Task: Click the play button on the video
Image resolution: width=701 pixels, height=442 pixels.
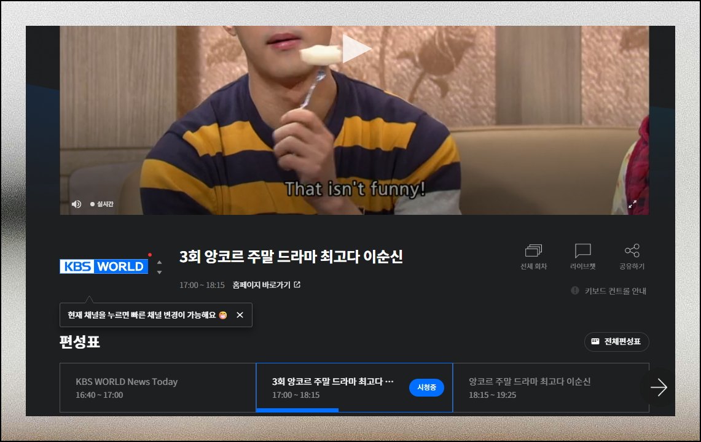Action: (356, 48)
